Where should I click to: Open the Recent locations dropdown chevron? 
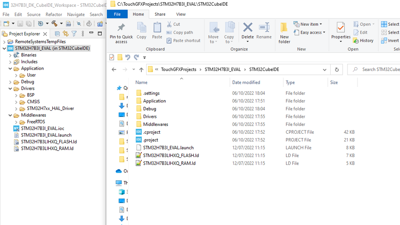tap(134, 69)
